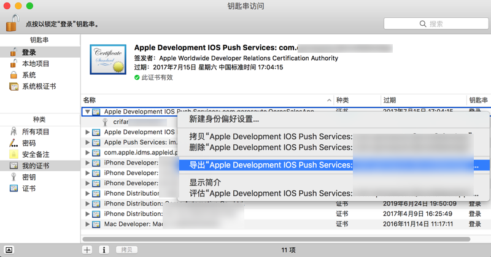Focus the 搜索 search field
491x257 pixels.
click(x=436, y=24)
